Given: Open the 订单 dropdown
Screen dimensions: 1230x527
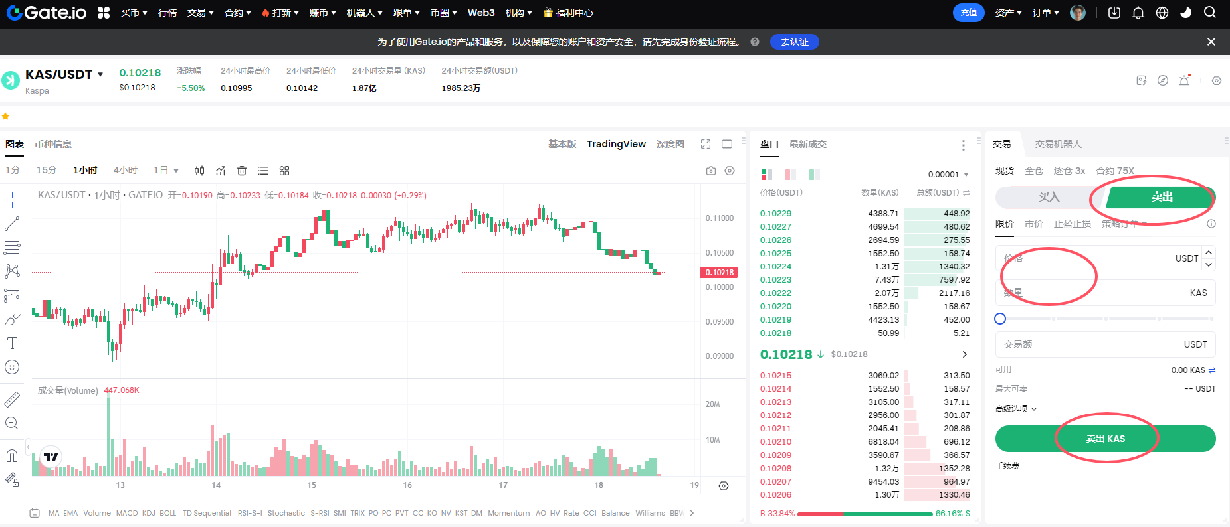Looking at the screenshot, I should pyautogui.click(x=1045, y=13).
